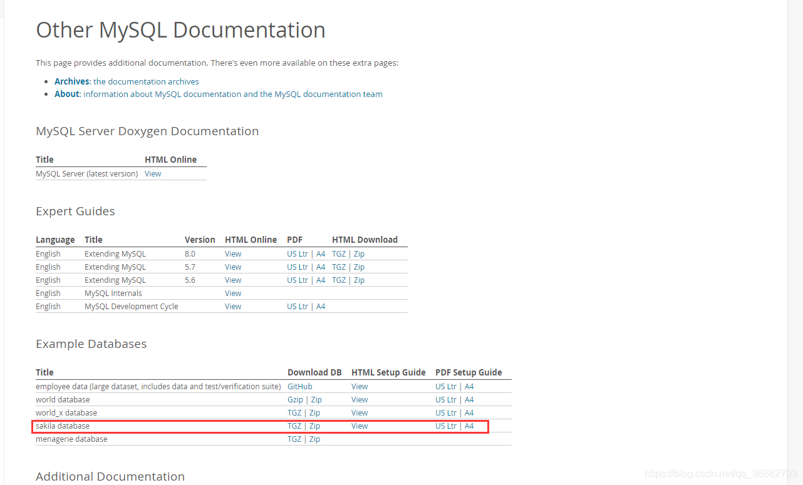View MySQL Server Doxygen documentation online
The height and width of the screenshot is (485, 803).
(153, 174)
